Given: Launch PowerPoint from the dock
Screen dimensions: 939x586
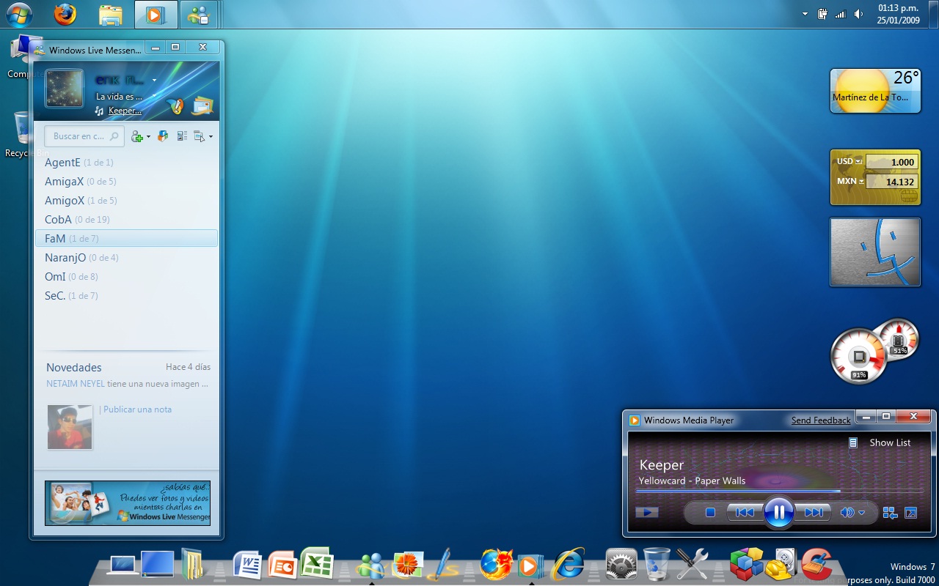Looking at the screenshot, I should [x=282, y=565].
